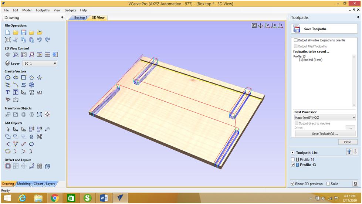Switch to the Clipart tab
Viewport: 362px width, 204px height.
pyautogui.click(x=38, y=184)
